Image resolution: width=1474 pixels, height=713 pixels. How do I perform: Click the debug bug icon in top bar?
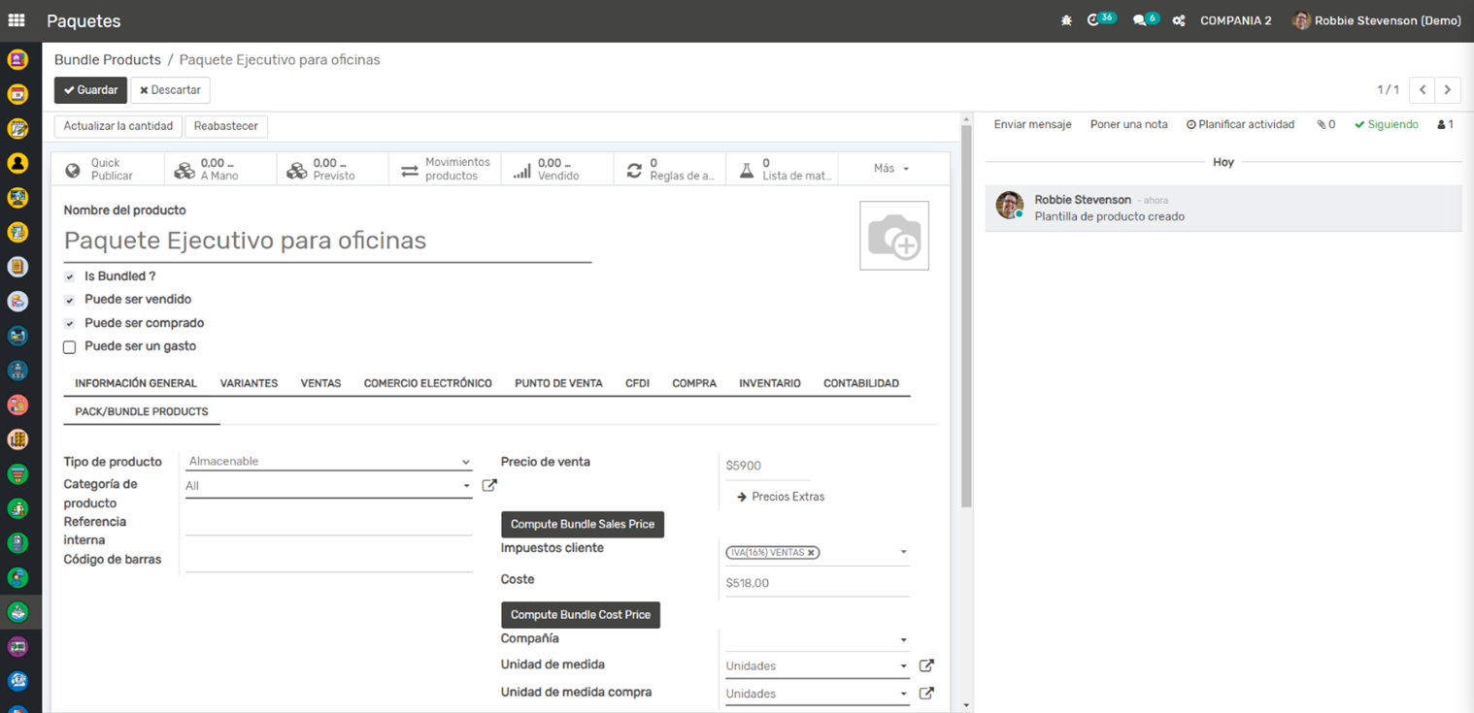(1066, 20)
